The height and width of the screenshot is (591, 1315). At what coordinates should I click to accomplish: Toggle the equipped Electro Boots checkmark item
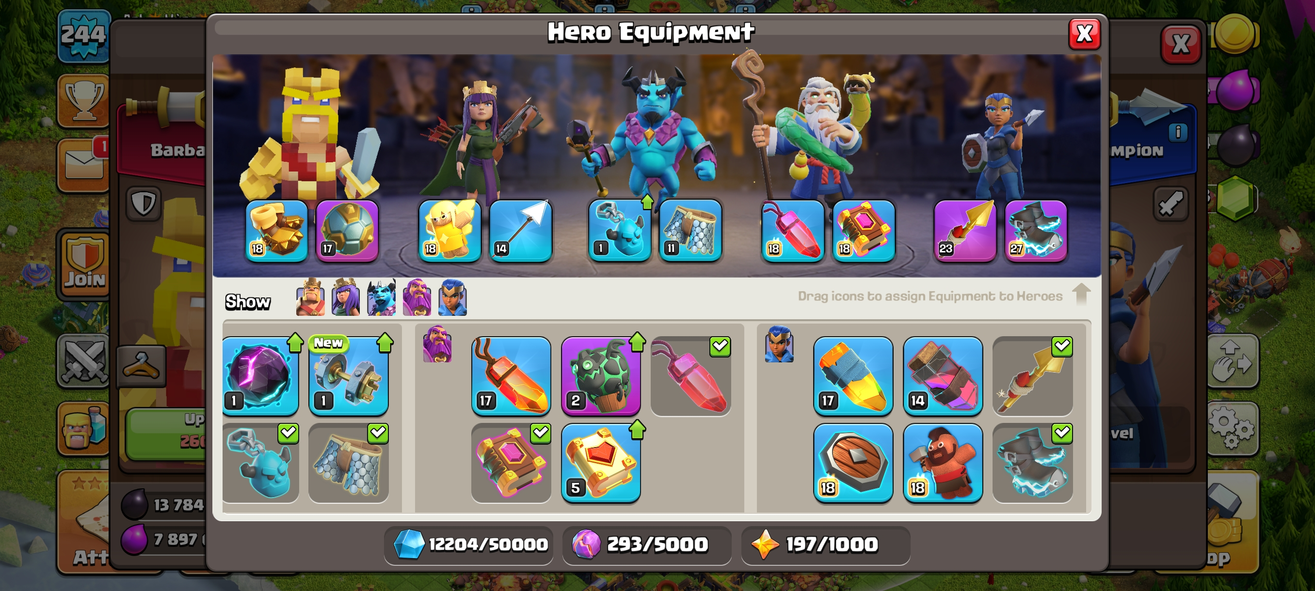(x=1033, y=463)
